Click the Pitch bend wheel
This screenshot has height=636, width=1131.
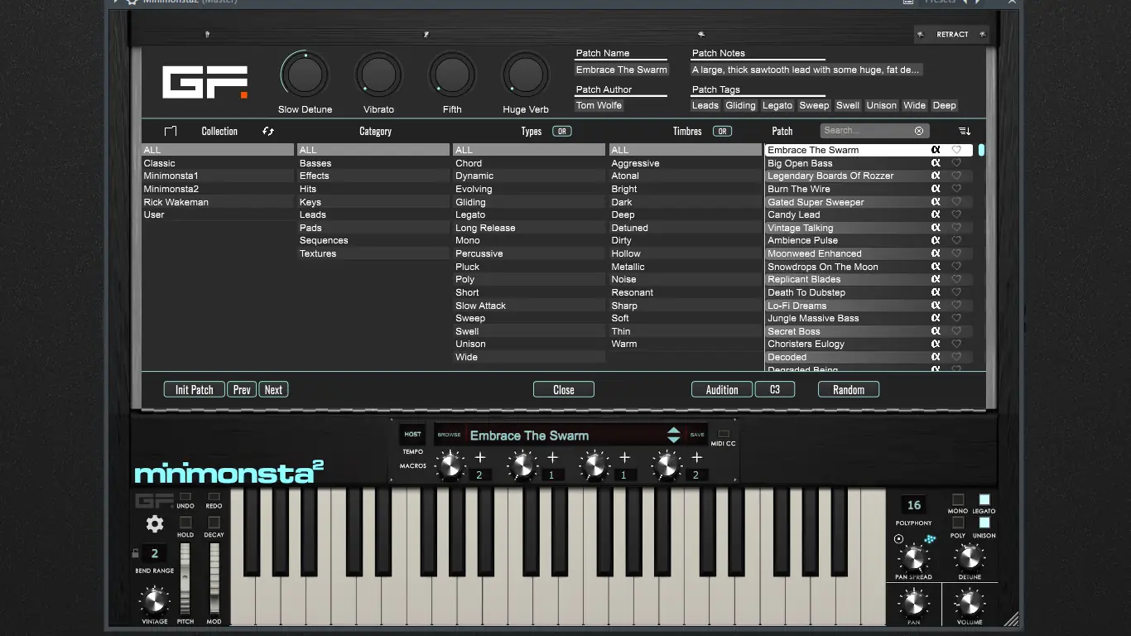(x=185, y=578)
